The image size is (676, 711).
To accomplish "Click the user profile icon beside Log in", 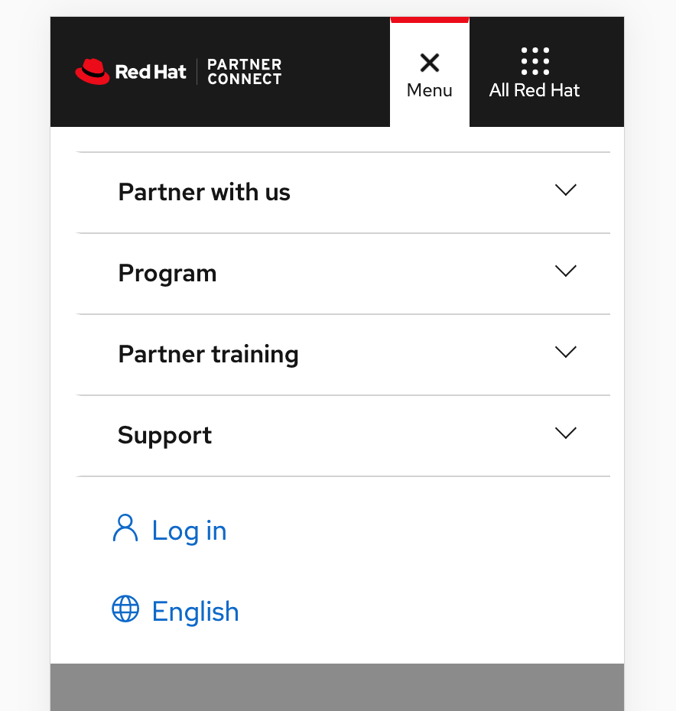I will tap(125, 528).
